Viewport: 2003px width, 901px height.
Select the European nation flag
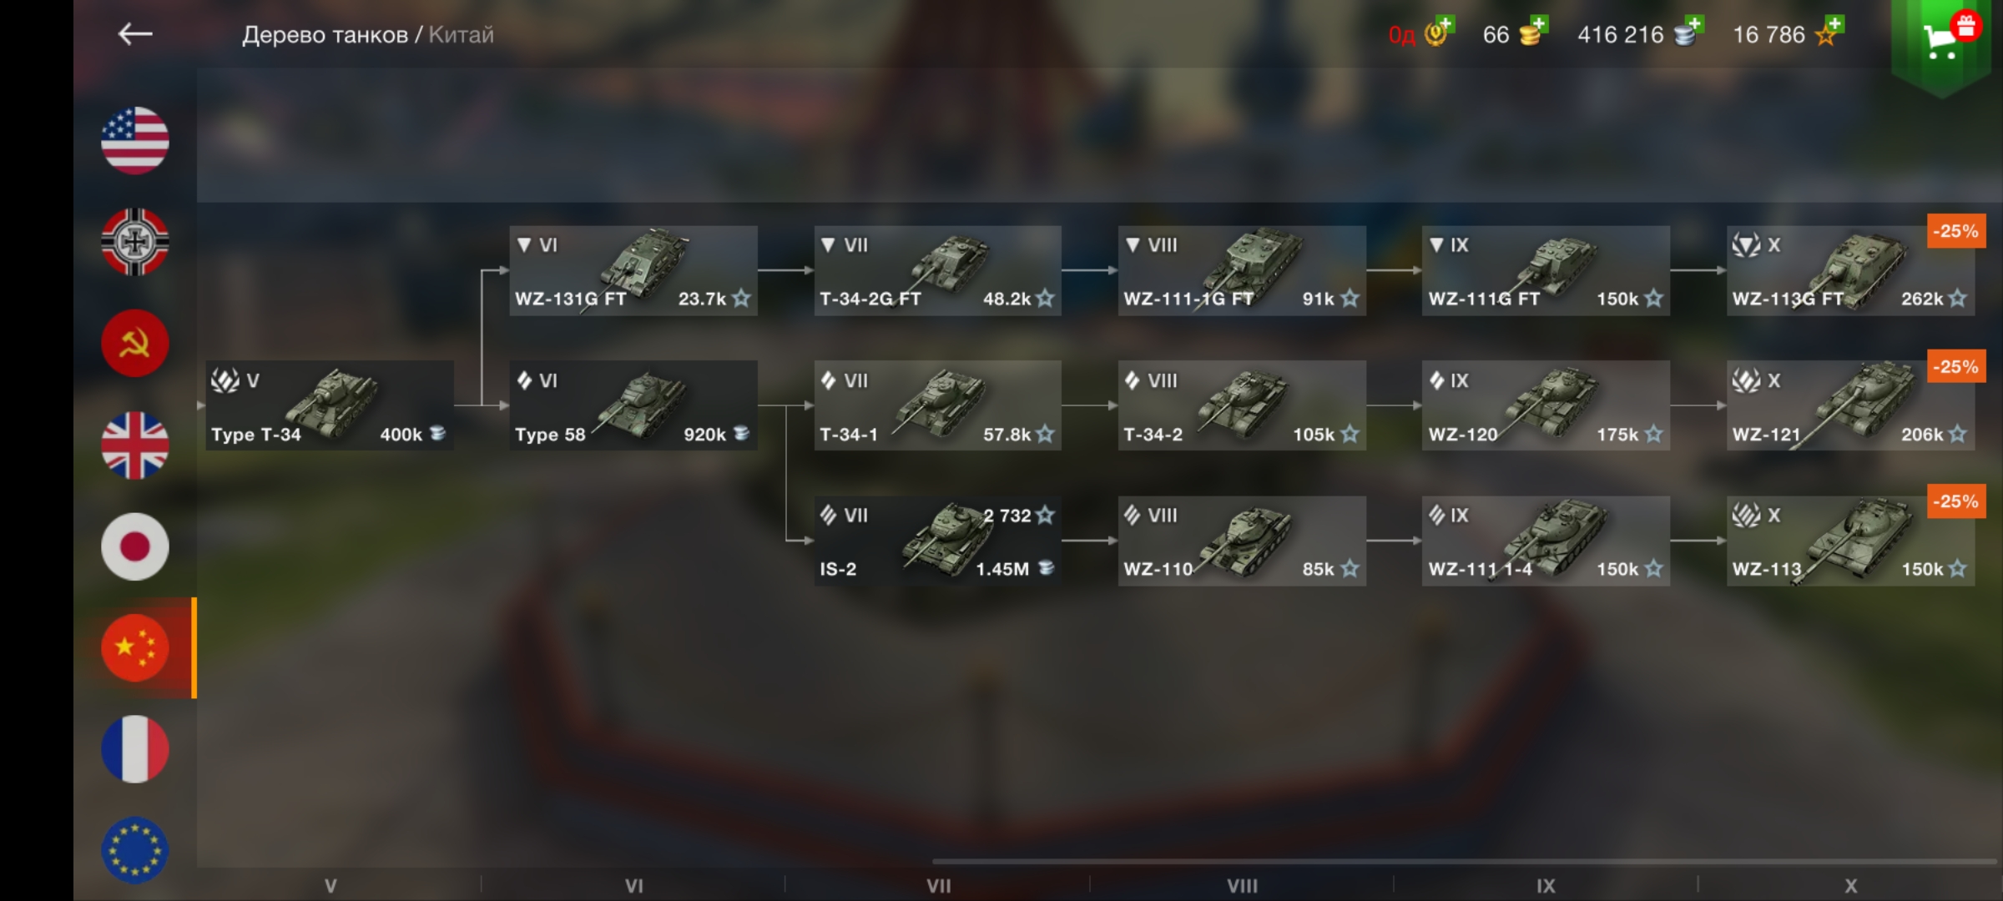135,850
